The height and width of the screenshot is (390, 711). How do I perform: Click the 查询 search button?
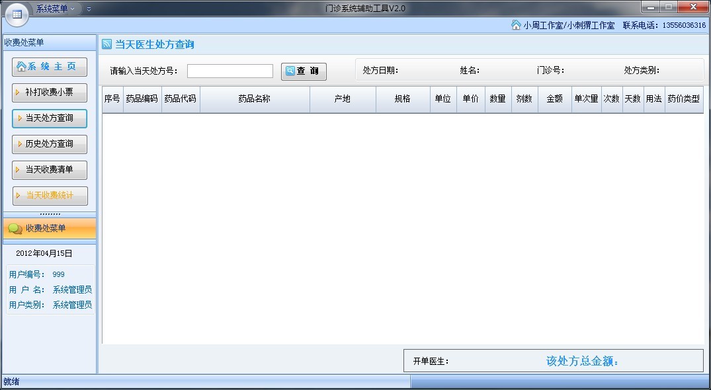click(304, 71)
